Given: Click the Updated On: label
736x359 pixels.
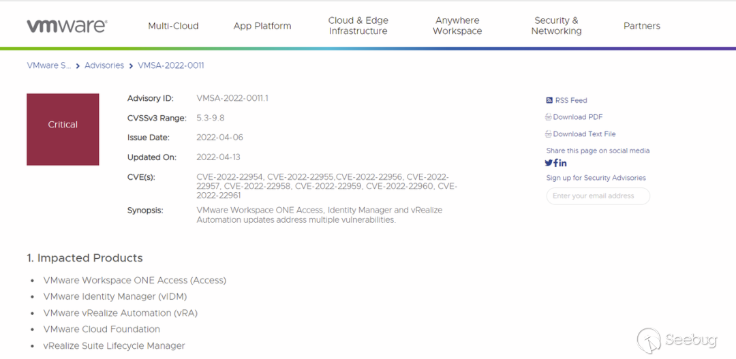Looking at the screenshot, I should (151, 157).
